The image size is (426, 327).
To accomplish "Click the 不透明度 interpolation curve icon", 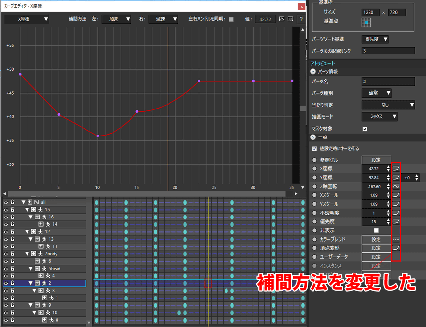I will point(396,213).
